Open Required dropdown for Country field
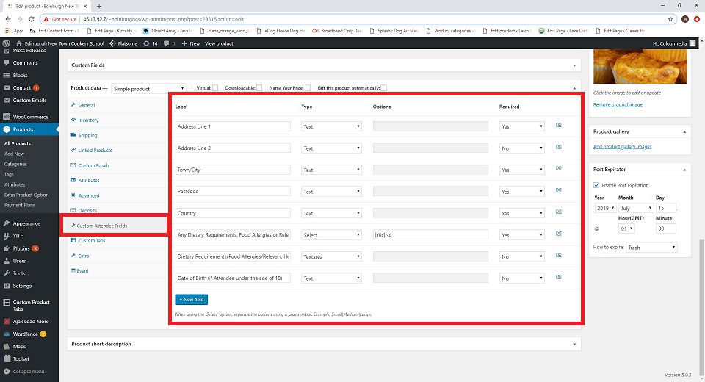Screen dimensions: 705x382 point(521,214)
